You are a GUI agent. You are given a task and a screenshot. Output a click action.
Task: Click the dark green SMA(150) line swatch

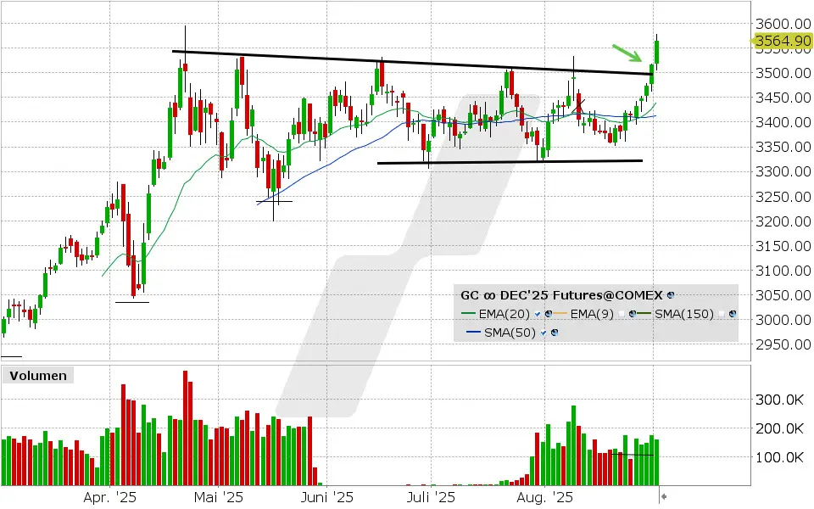pos(644,313)
